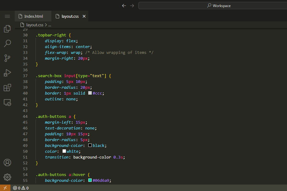The height and width of the screenshot is (191, 287).
Task: Open the Extensions view
Action: [x=7, y=88]
